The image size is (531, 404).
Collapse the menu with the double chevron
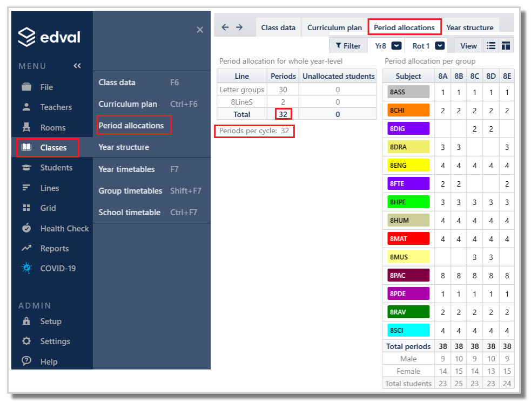tap(77, 66)
